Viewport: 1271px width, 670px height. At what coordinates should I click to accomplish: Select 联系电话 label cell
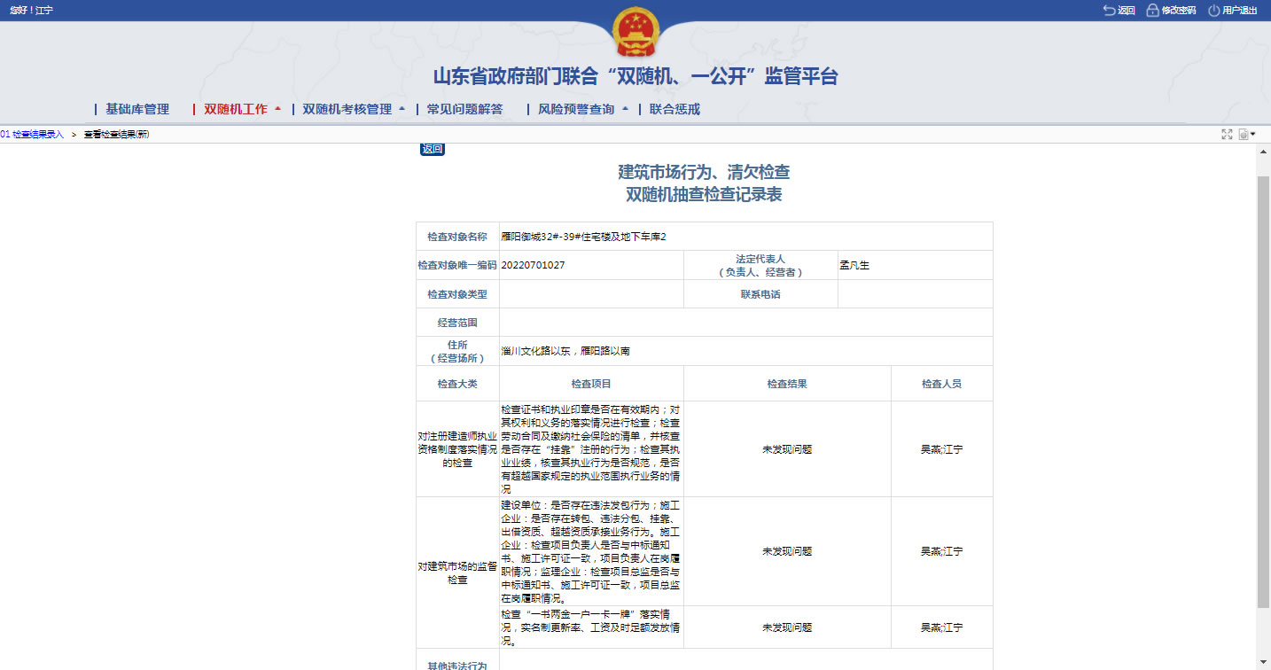(x=760, y=294)
